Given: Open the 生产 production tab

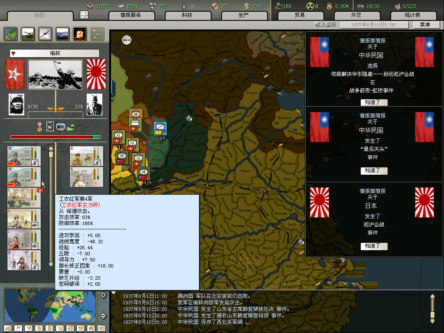Looking at the screenshot, I should pos(244,15).
